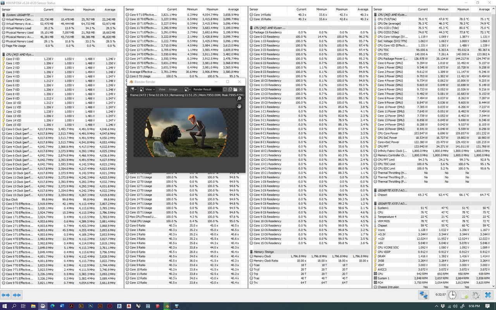Image resolution: width=496 pixels, height=310 pixels.
Task: Open Microsoft Edge from the taskbar
Action: coord(53,306)
